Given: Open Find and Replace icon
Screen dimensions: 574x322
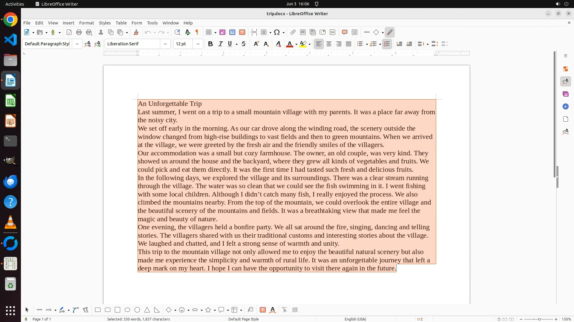Looking at the screenshot, I should [177, 32].
